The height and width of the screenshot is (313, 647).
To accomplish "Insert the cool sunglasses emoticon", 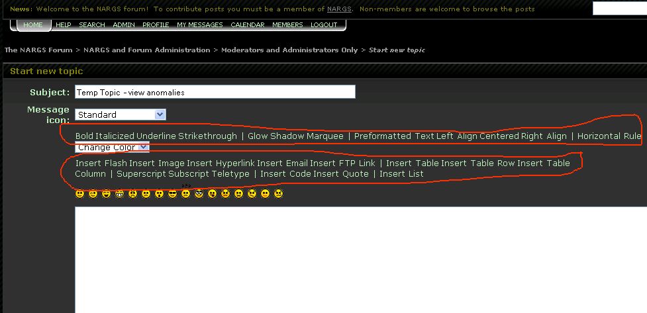I will click(172, 194).
